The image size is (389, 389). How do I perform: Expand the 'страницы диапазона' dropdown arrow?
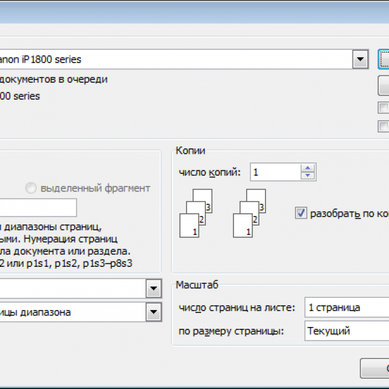(154, 312)
